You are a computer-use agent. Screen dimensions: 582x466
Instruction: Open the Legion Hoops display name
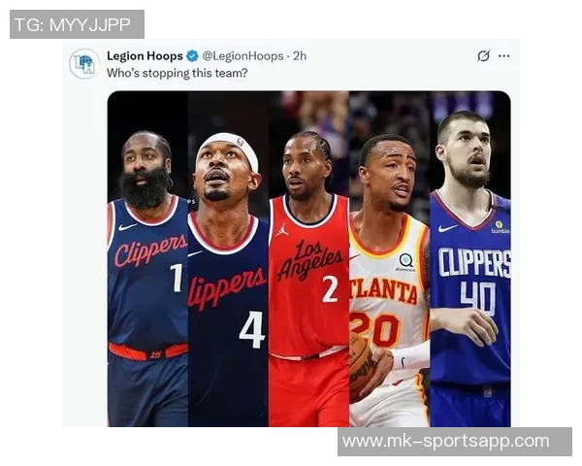pos(145,56)
